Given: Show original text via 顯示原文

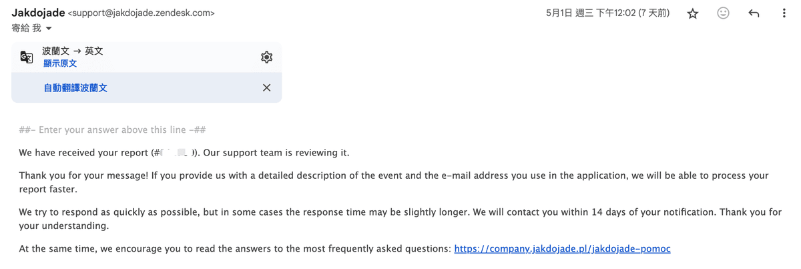Looking at the screenshot, I should click(x=60, y=64).
